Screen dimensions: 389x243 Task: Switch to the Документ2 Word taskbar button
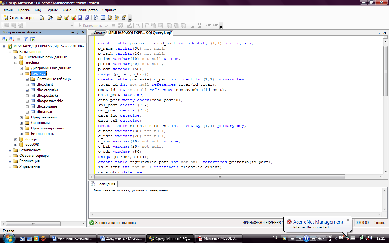[121, 238]
